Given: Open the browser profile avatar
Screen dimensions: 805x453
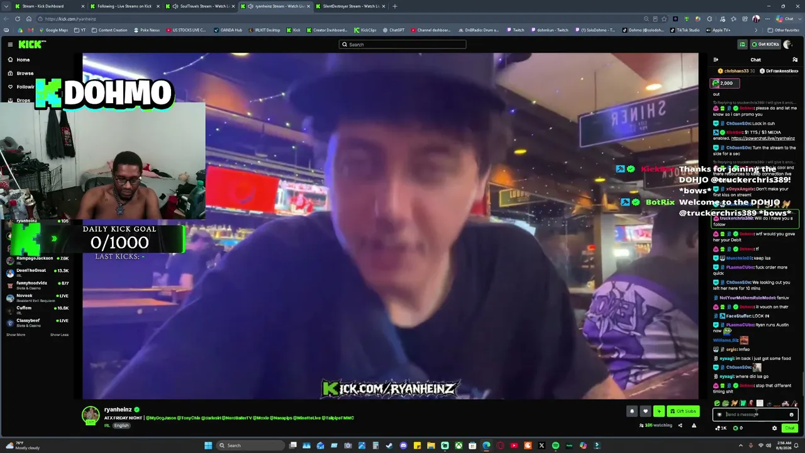Looking at the screenshot, I should pyautogui.click(x=756, y=19).
